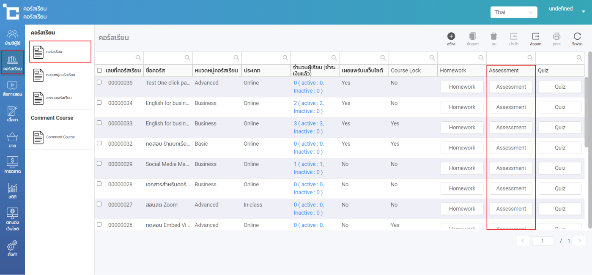Open the Sales (ขาย) basket icon
592x275 pixels.
click(x=12, y=139)
